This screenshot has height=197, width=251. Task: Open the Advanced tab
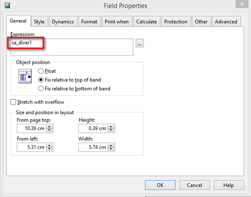pos(226,22)
